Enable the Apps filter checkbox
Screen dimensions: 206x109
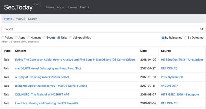17,38
